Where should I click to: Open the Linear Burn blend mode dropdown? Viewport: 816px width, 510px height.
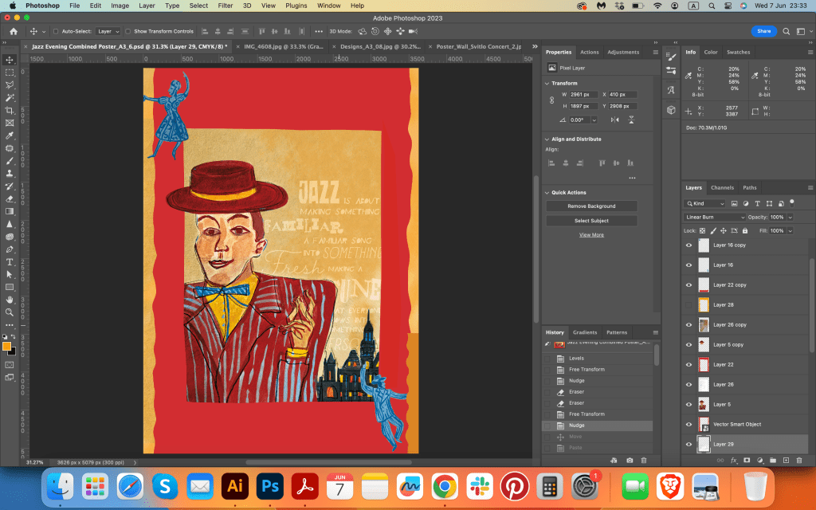coord(715,217)
